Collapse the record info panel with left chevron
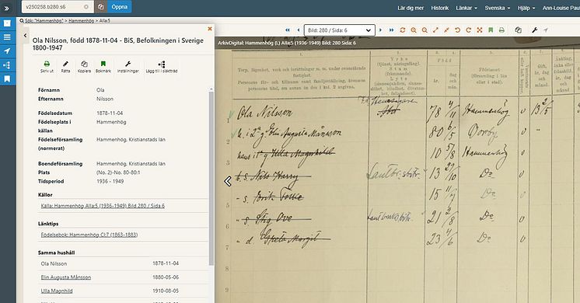 [x=25, y=36]
